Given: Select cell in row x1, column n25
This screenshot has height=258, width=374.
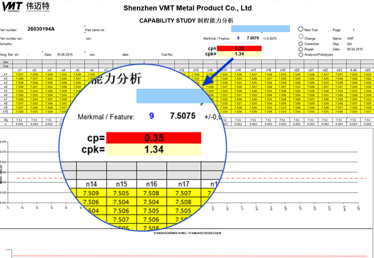Looking at the screenshot, I should (x=367, y=75).
